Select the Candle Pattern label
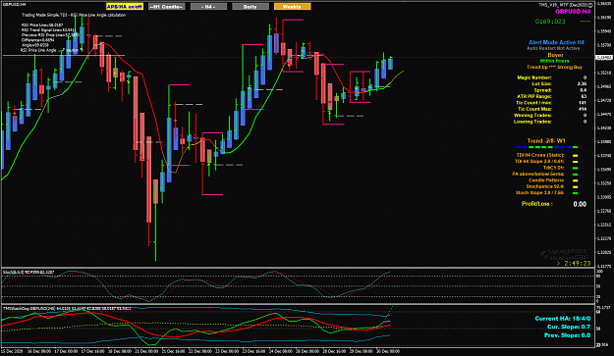 click(546, 180)
